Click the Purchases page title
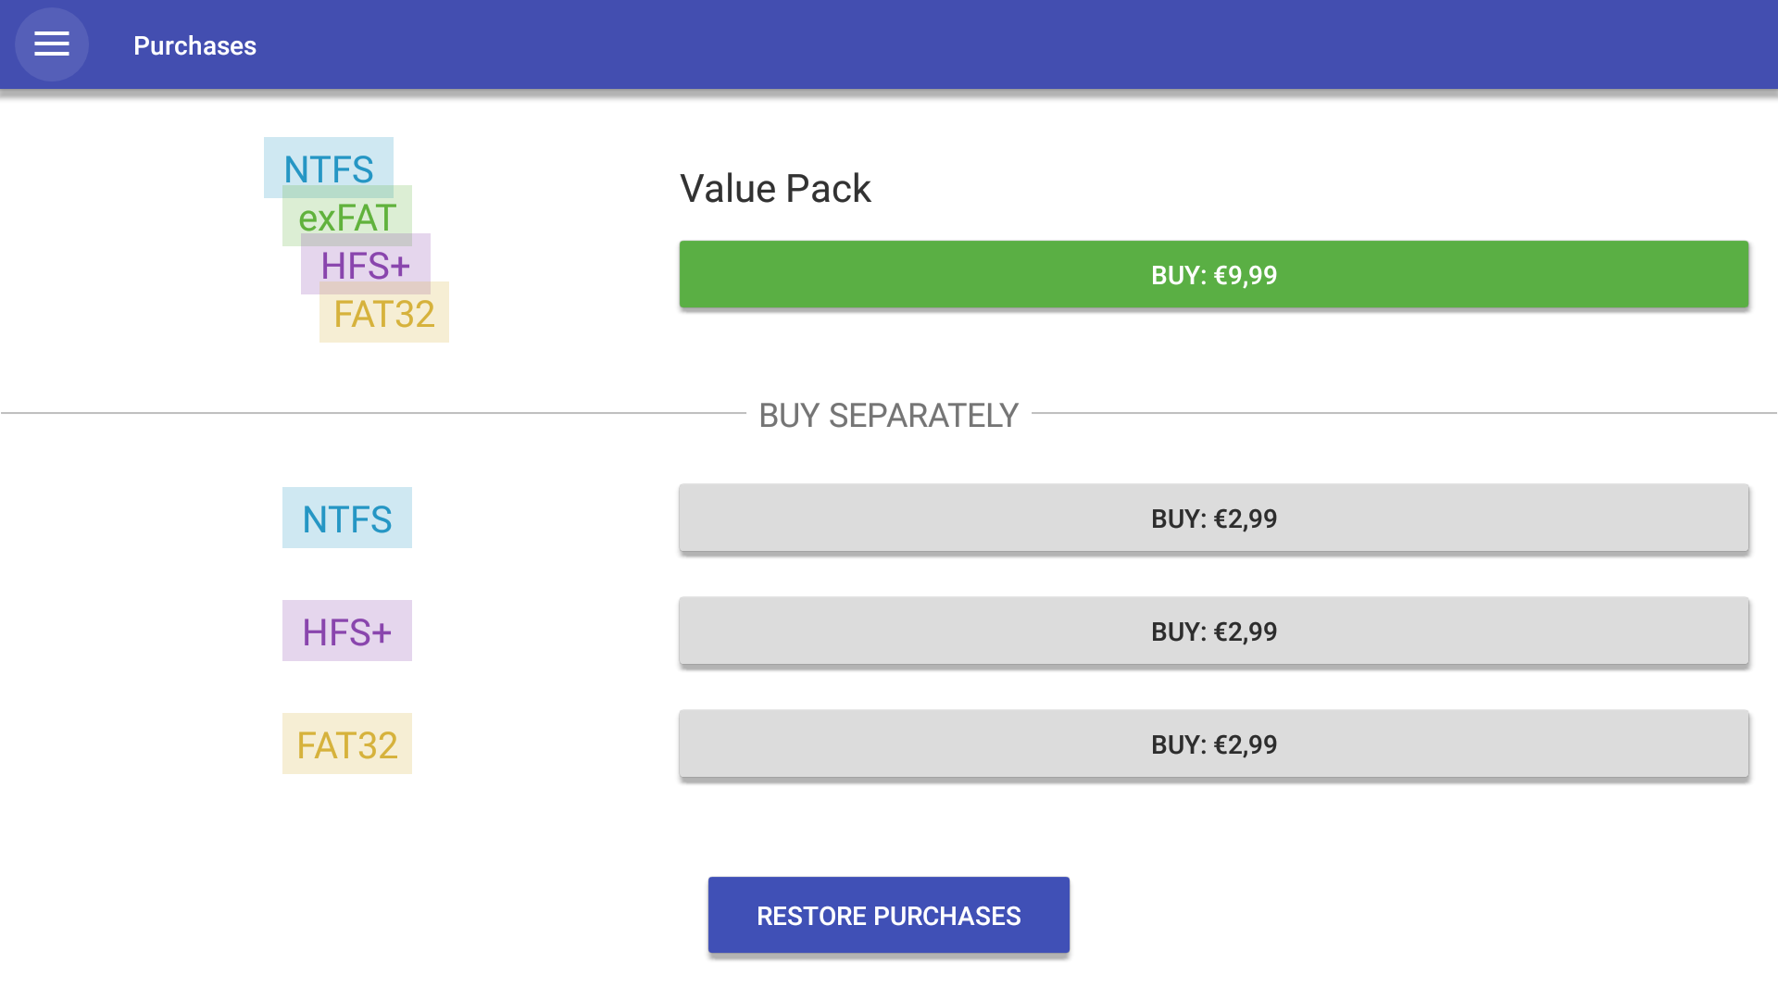 pyautogui.click(x=194, y=45)
